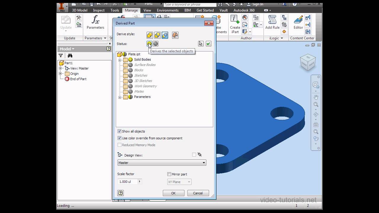Switch to the 3D Model ribbon tab
This screenshot has height=213, width=379.
coord(80,10)
